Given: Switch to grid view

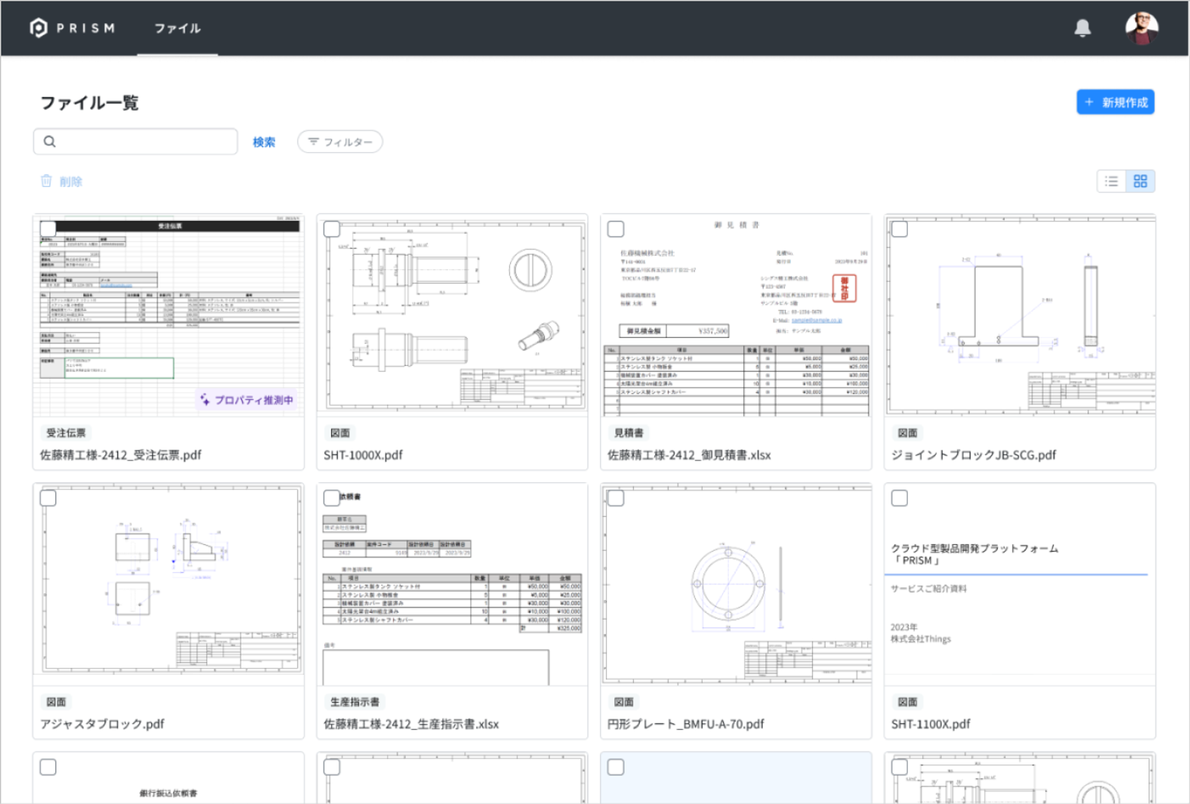Looking at the screenshot, I should [1140, 182].
